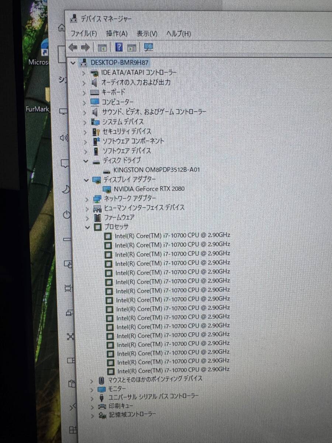332x443 pixels.
Task: Click the Help question mark toolbar icon
Action: pos(118,47)
